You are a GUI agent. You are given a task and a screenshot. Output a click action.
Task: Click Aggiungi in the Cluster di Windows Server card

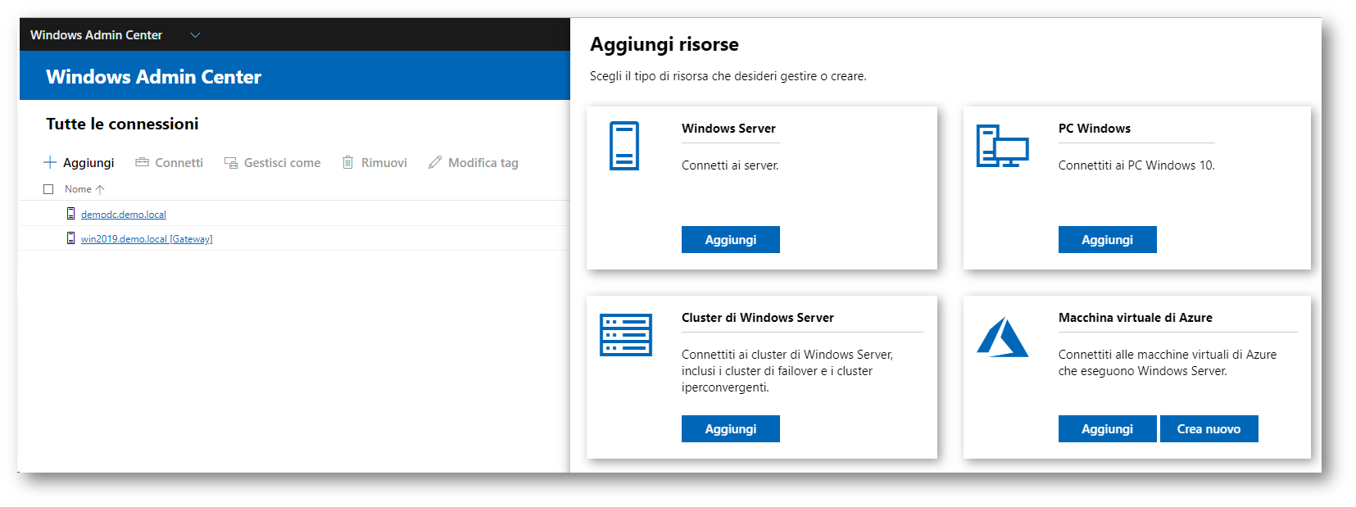coord(731,429)
